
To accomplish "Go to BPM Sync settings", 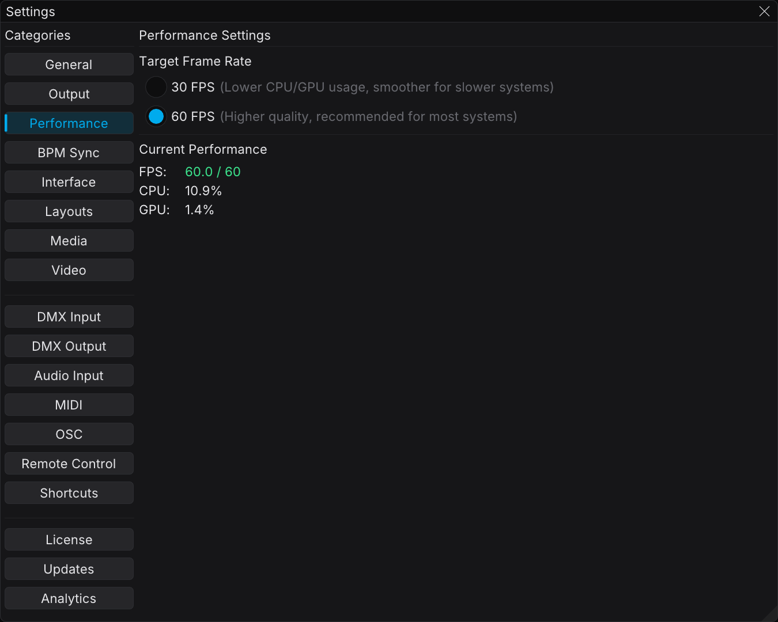I will point(69,153).
